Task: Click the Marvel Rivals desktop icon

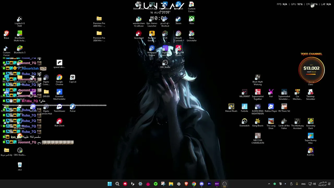Action: point(231,108)
